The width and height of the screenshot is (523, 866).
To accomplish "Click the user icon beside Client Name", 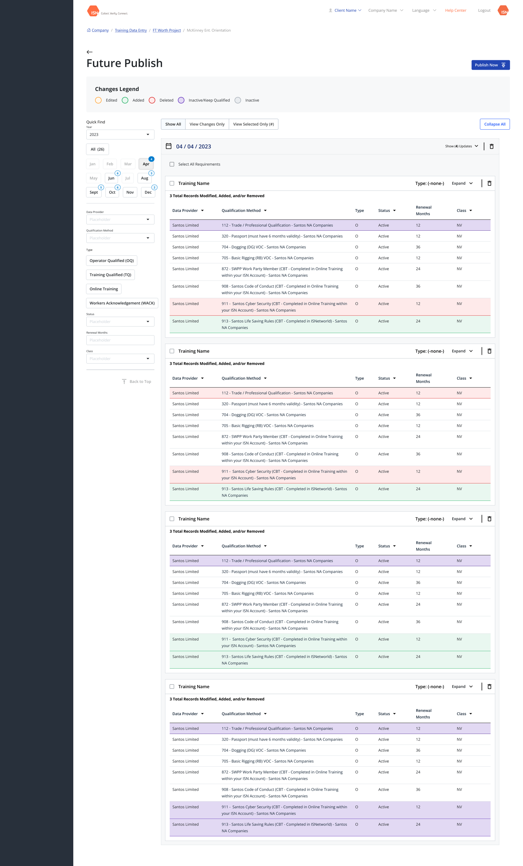I will click(x=330, y=10).
